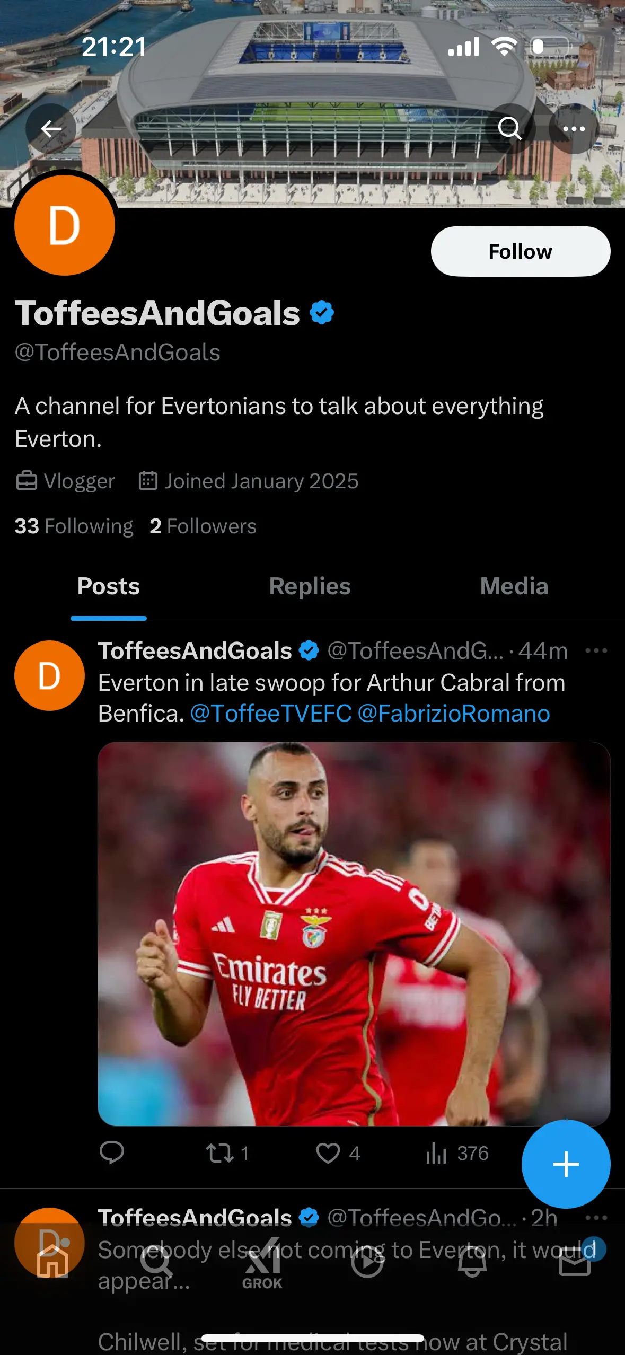The width and height of the screenshot is (625, 1355).
Task: Open profile overflow menu in header
Action: coord(574,129)
